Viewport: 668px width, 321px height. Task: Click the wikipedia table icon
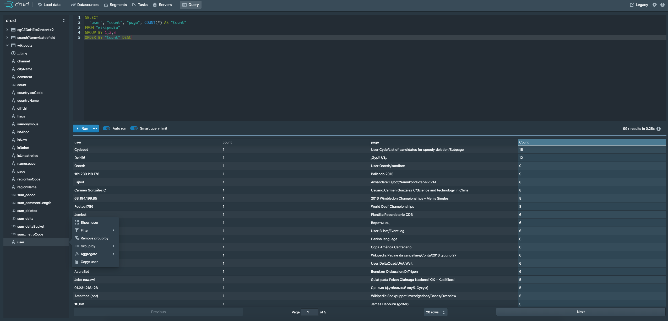tap(13, 45)
